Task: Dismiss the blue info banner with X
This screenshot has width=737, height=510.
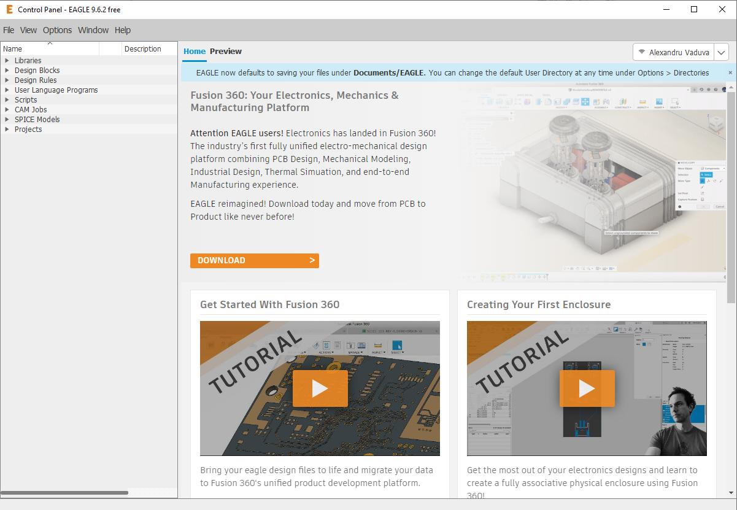Action: (x=730, y=72)
